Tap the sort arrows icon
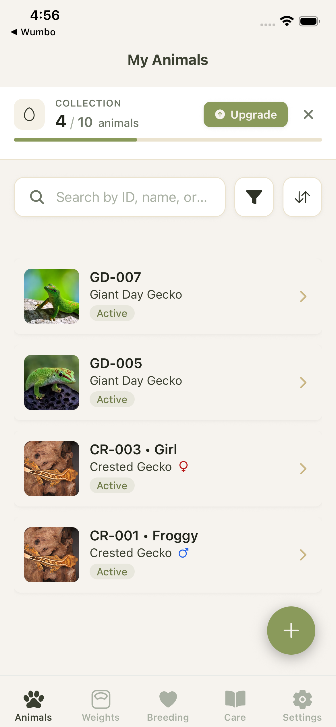The image size is (336, 727). (302, 197)
